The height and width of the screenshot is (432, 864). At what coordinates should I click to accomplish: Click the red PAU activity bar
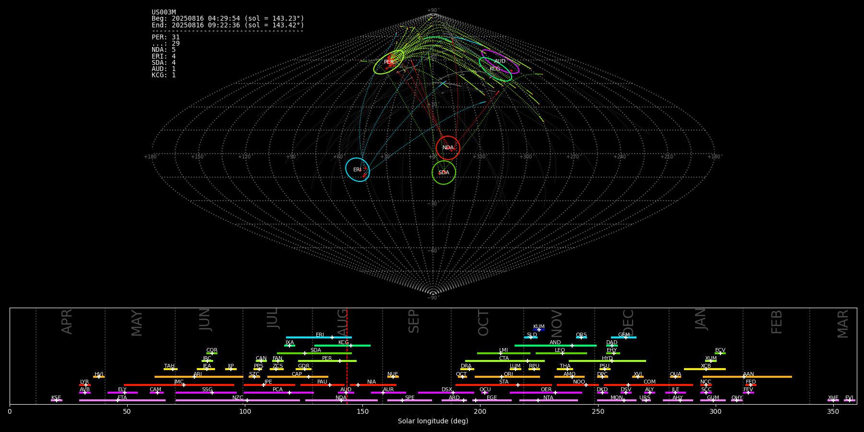pos(323,384)
